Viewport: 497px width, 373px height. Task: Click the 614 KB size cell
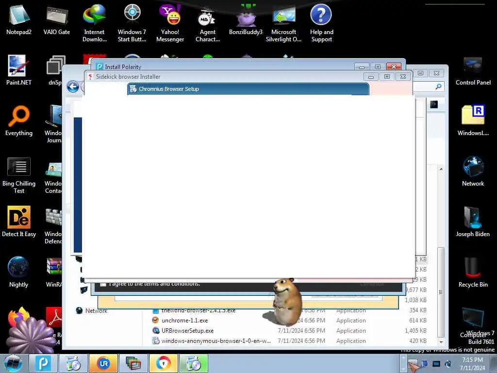pos(418,321)
